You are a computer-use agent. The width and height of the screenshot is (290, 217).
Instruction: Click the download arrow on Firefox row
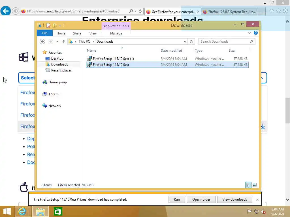pos(263,126)
